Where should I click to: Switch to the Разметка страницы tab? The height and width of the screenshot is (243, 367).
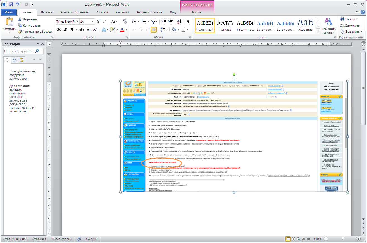tap(75, 12)
